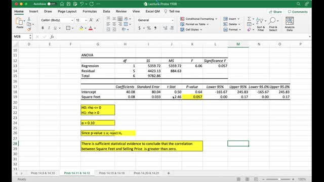Toggle the AutoSave switch

click(x=51, y=4)
